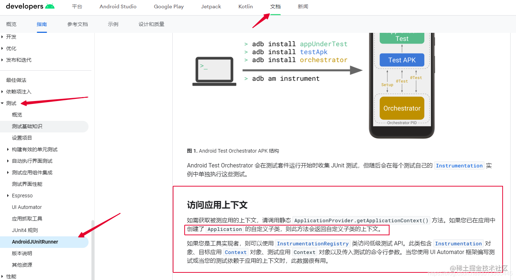Image resolution: width=516 pixels, height=280 pixels.
Task: Expand the 依赖项注入 section arrow
Action: [x=3, y=92]
